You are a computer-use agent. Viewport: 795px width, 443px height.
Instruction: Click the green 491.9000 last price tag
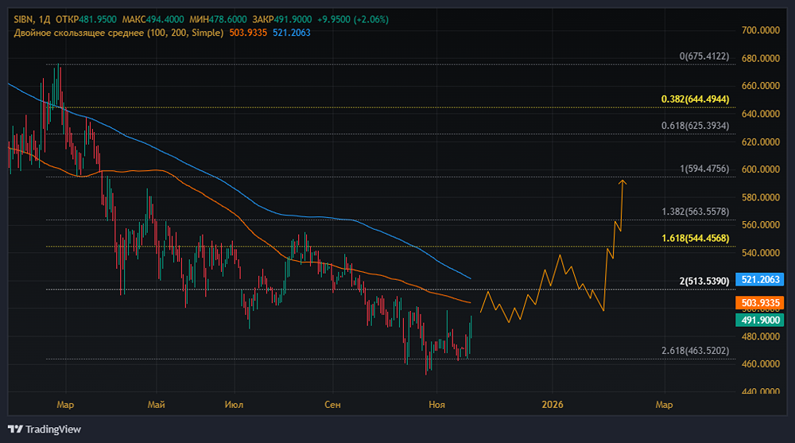760,320
